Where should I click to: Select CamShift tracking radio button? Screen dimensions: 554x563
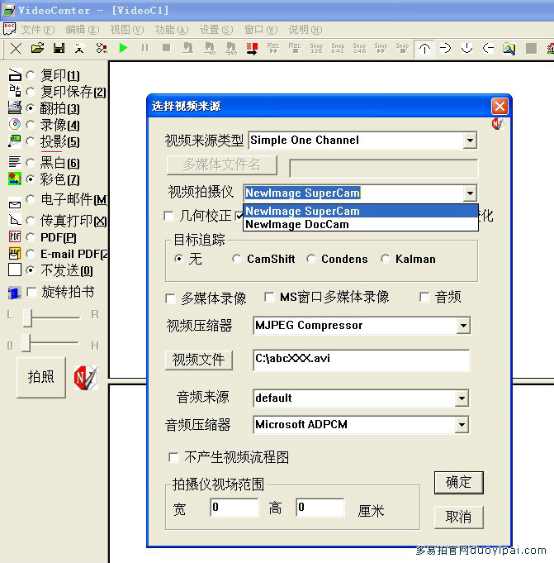(x=237, y=259)
